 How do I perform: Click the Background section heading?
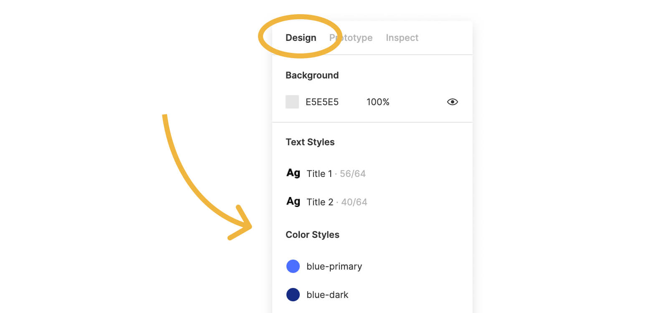[312, 75]
